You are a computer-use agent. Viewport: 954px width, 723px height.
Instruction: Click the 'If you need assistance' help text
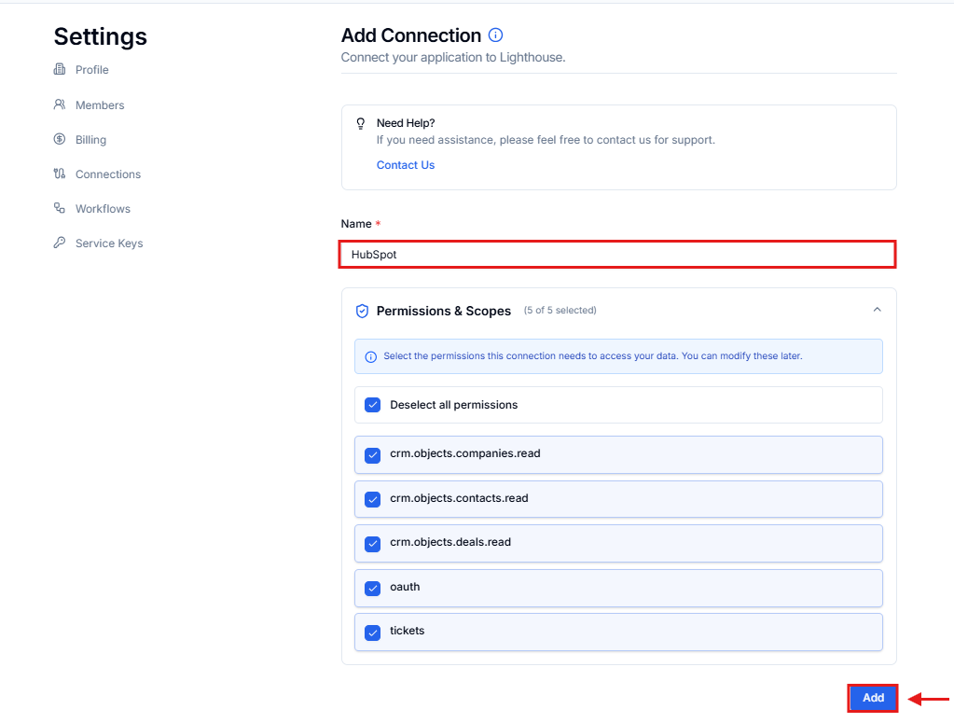546,140
